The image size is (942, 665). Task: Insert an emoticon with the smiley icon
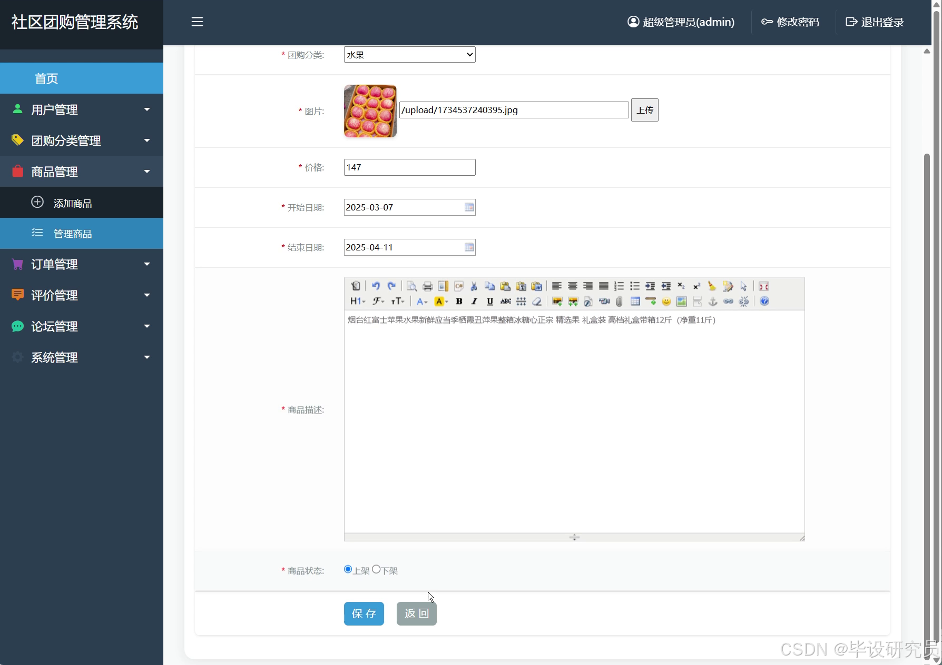[x=666, y=301]
